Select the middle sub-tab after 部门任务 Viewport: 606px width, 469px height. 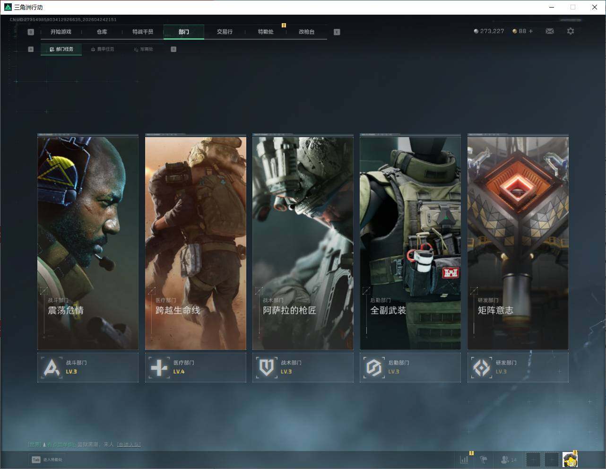pyautogui.click(x=103, y=49)
